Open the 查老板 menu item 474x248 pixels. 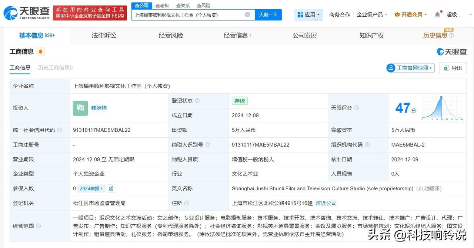pos(162,5)
